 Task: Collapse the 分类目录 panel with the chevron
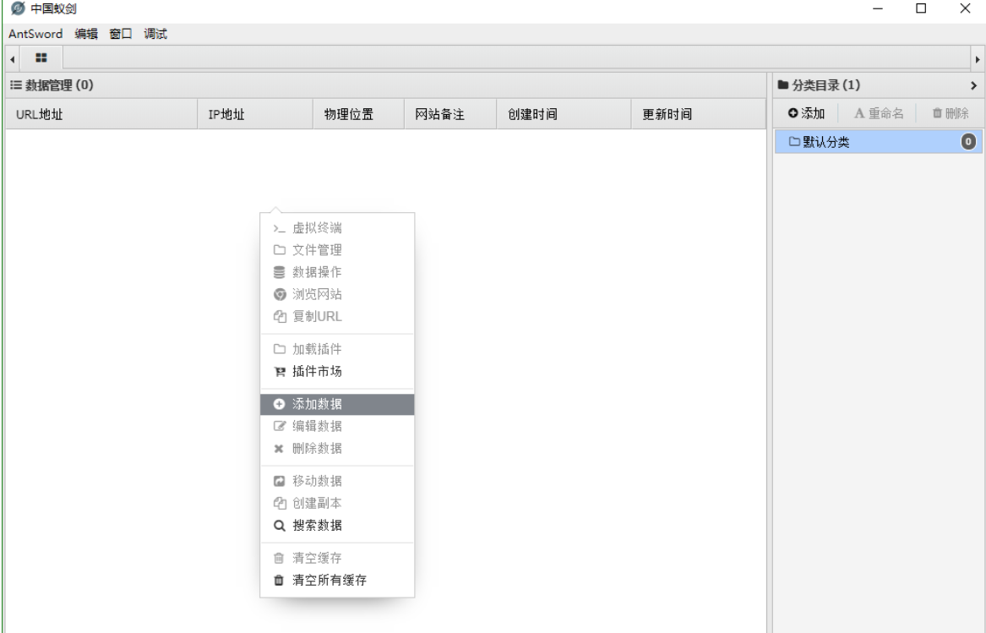pos(973,85)
